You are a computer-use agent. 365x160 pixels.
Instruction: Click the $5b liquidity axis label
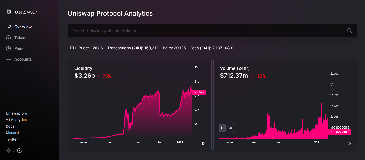click(197, 67)
